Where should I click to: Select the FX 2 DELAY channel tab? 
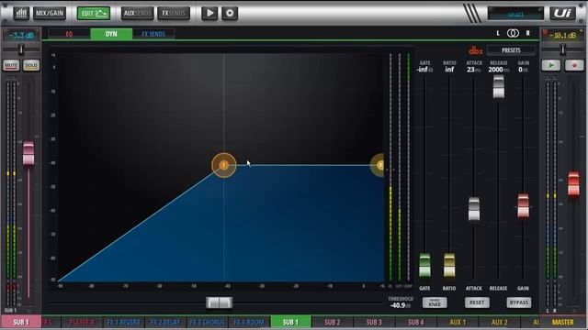click(x=165, y=322)
